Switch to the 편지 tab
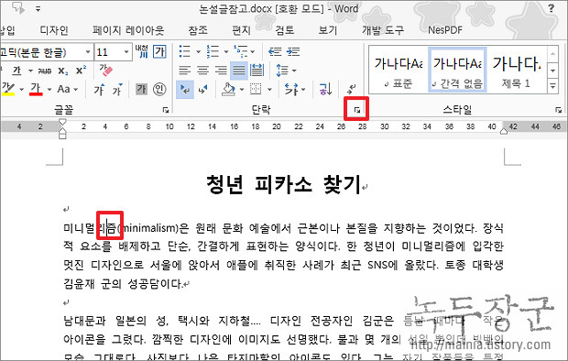 tap(242, 30)
